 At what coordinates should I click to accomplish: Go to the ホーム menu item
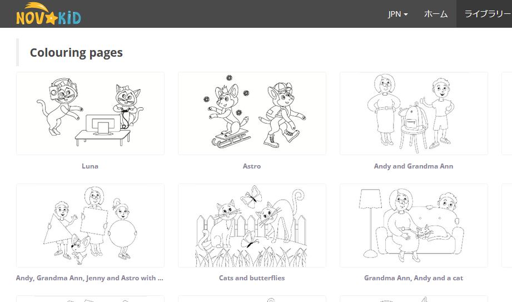coord(436,14)
